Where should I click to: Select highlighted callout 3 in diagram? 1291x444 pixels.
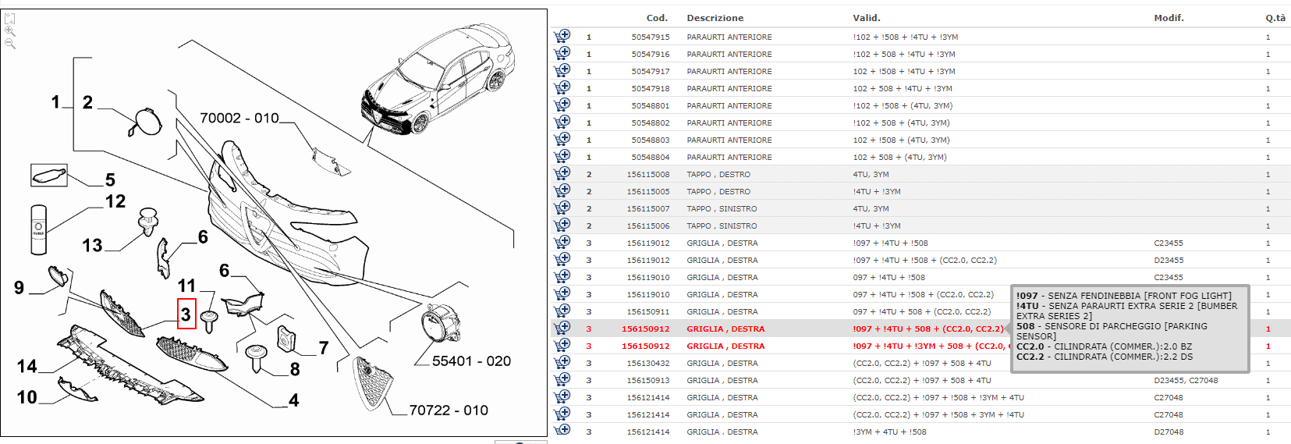pyautogui.click(x=186, y=314)
